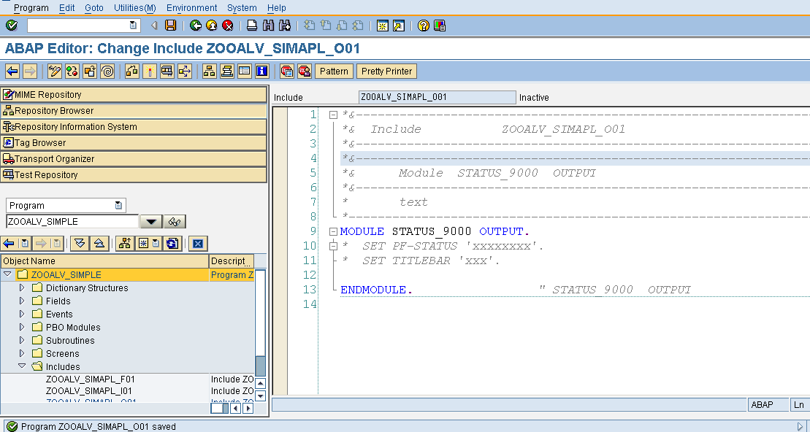Print the source code using the printer icon
This screenshot has width=810, height=432.
click(x=251, y=24)
